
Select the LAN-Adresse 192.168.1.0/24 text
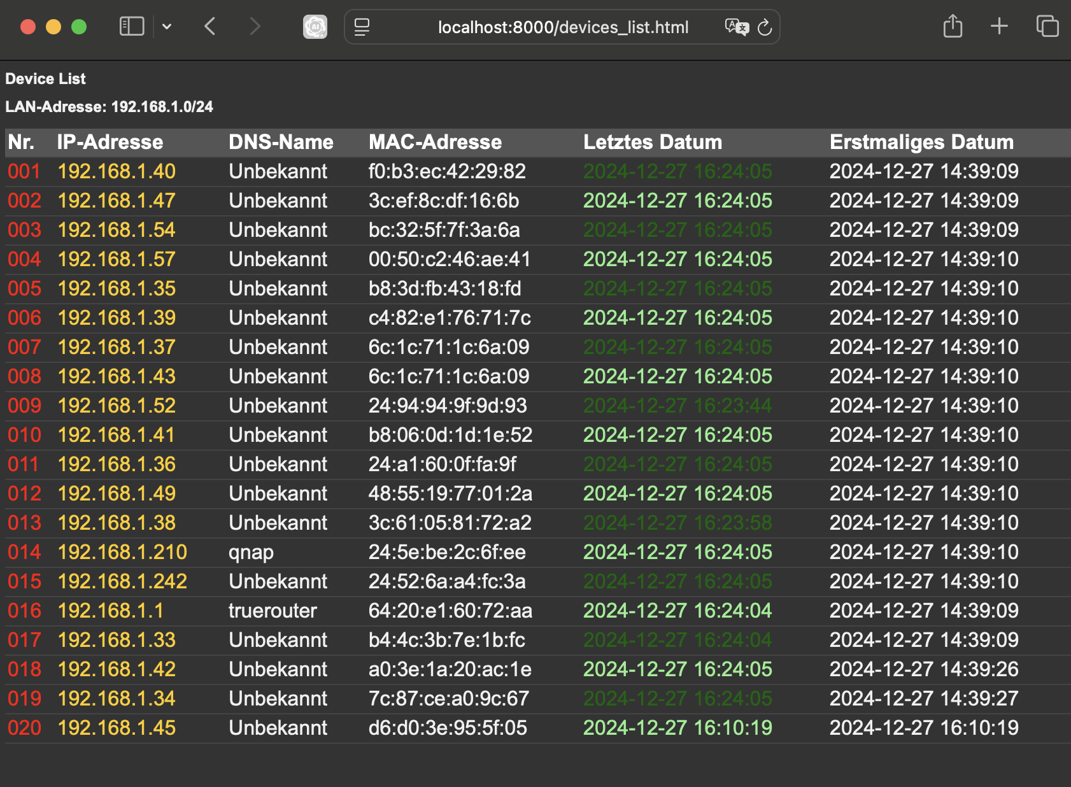(109, 107)
